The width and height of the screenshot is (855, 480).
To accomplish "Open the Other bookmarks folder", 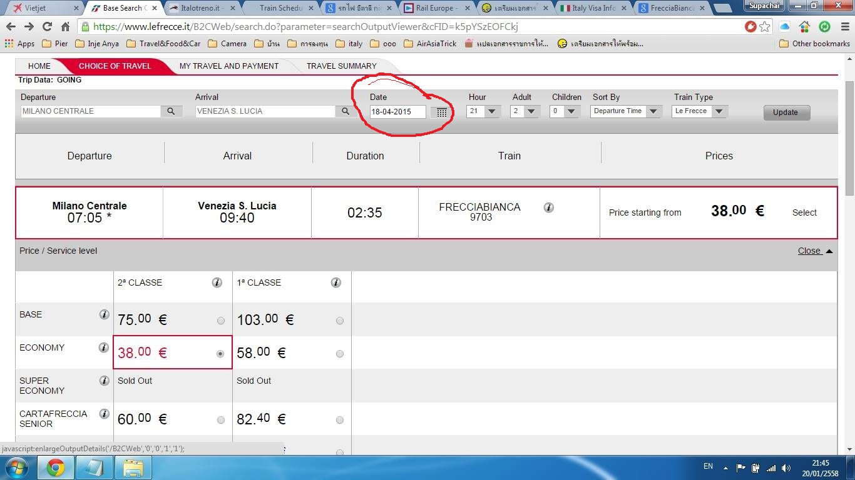I will coord(814,44).
